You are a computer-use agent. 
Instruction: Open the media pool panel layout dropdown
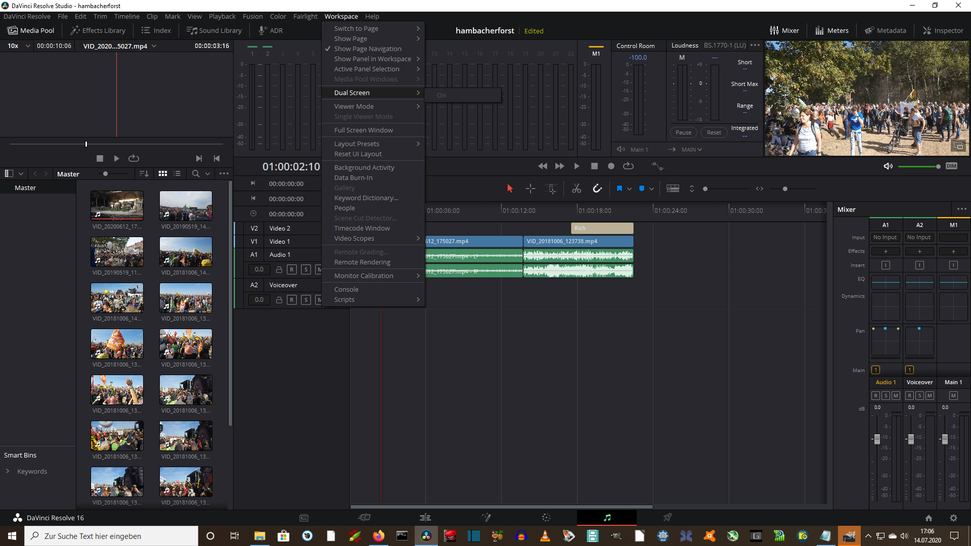pyautogui.click(x=21, y=174)
